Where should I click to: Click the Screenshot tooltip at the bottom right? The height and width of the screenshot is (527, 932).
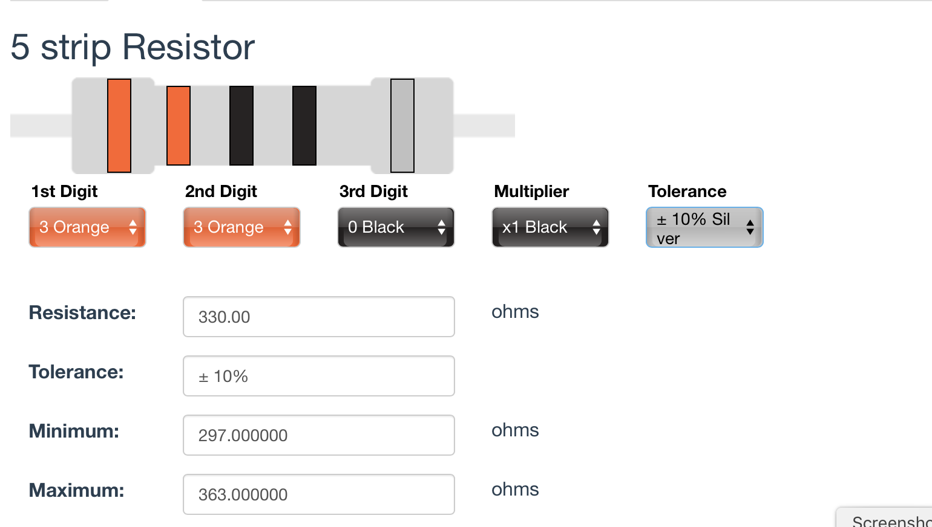point(884,517)
